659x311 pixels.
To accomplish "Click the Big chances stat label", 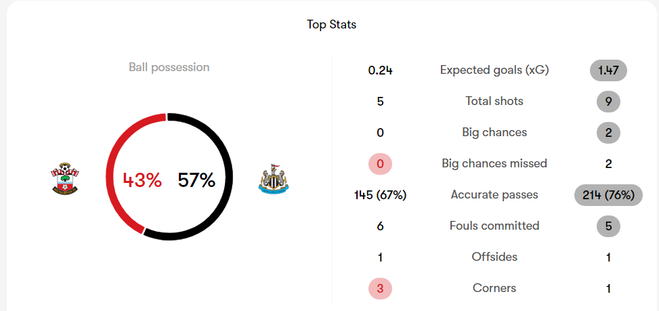I will click(x=494, y=132).
